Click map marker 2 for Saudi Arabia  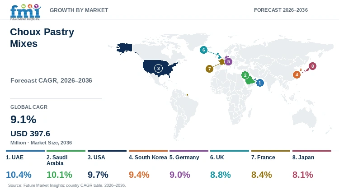click(245, 75)
